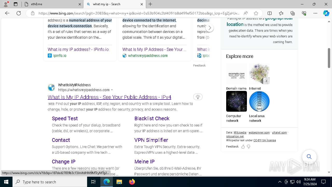Open Task View on taskbar
This screenshot has width=332, height=187.
click(93, 182)
